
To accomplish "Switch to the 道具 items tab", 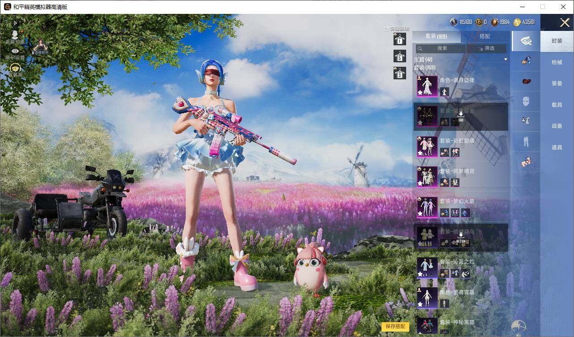I will click(557, 147).
